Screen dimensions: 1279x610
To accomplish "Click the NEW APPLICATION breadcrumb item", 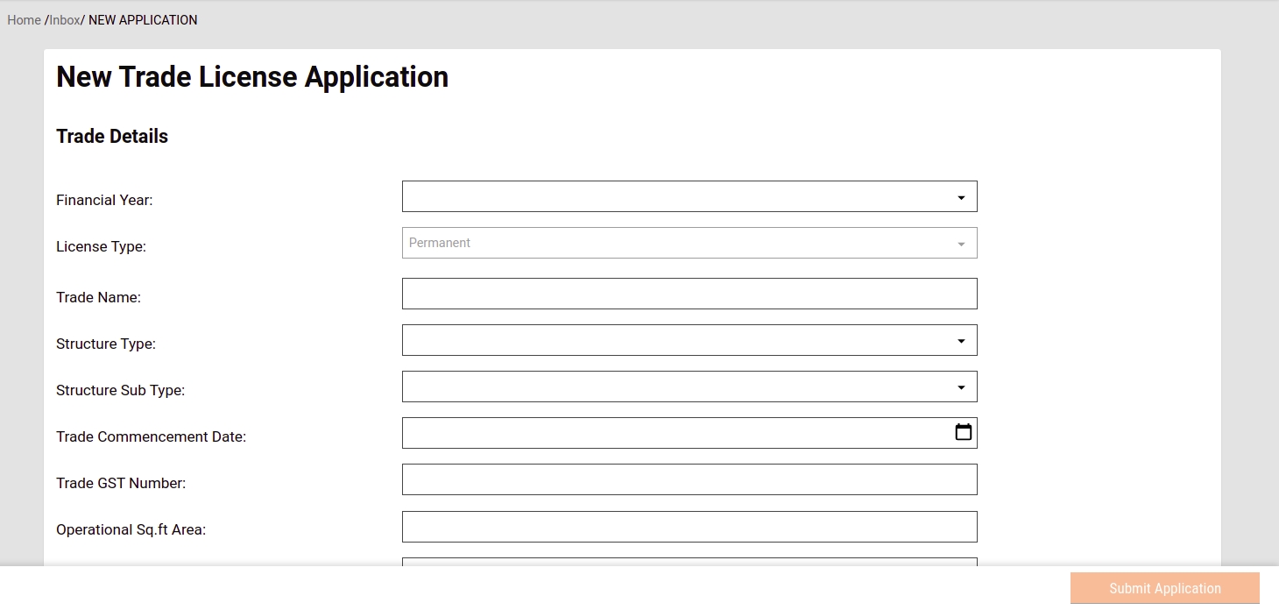I will point(143,20).
